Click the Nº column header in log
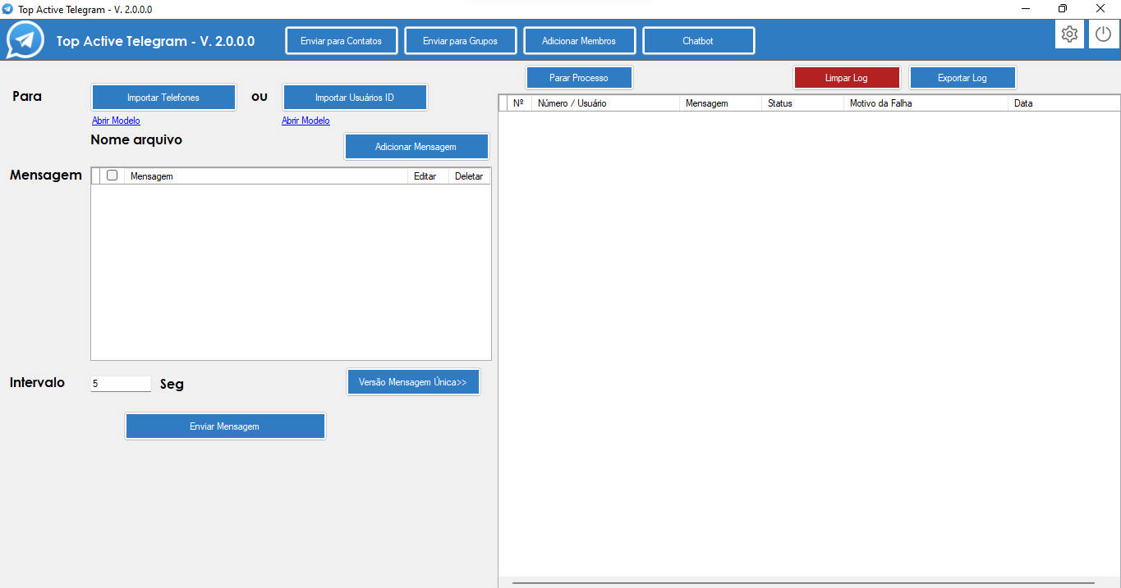1121x588 pixels. (x=518, y=103)
